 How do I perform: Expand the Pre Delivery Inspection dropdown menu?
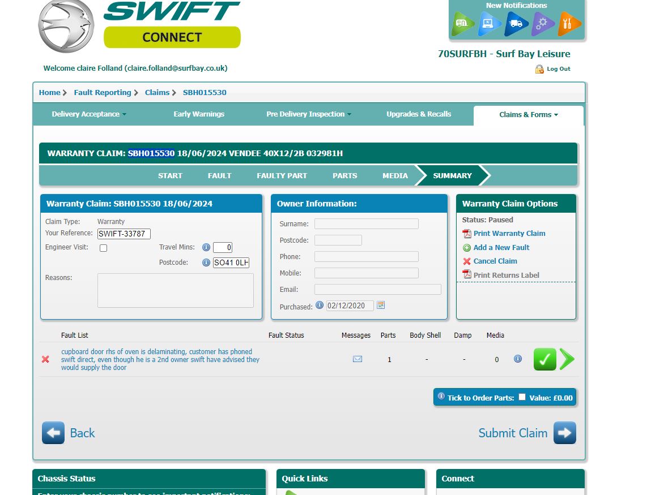click(308, 114)
